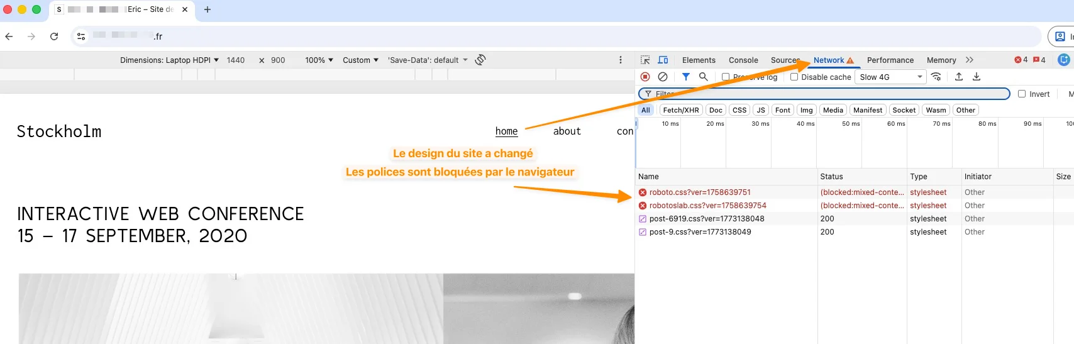Open the Slow 4G throttling dropdown
The image size is (1074, 344).
pyautogui.click(x=890, y=77)
